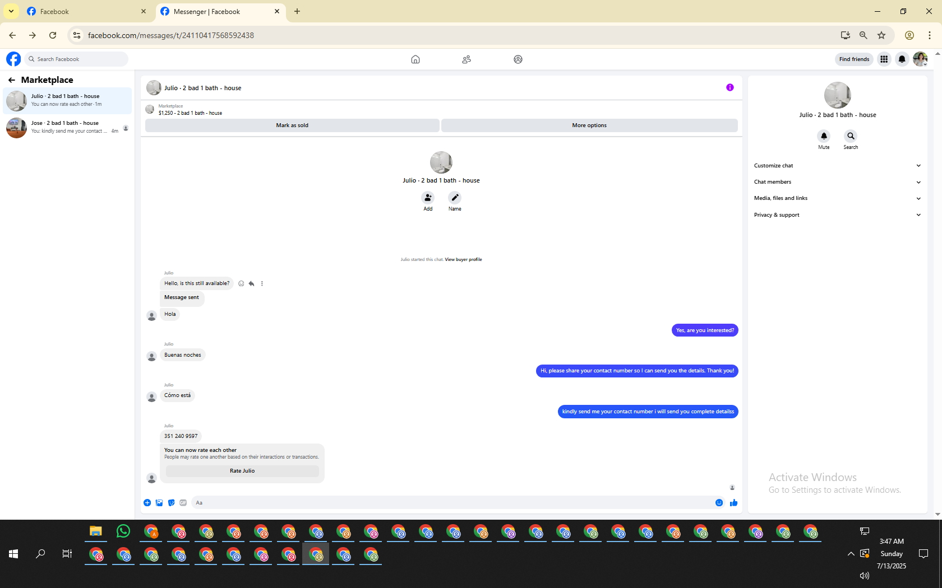Image resolution: width=942 pixels, height=588 pixels.
Task: Open Windows taskbar search
Action: point(40,554)
